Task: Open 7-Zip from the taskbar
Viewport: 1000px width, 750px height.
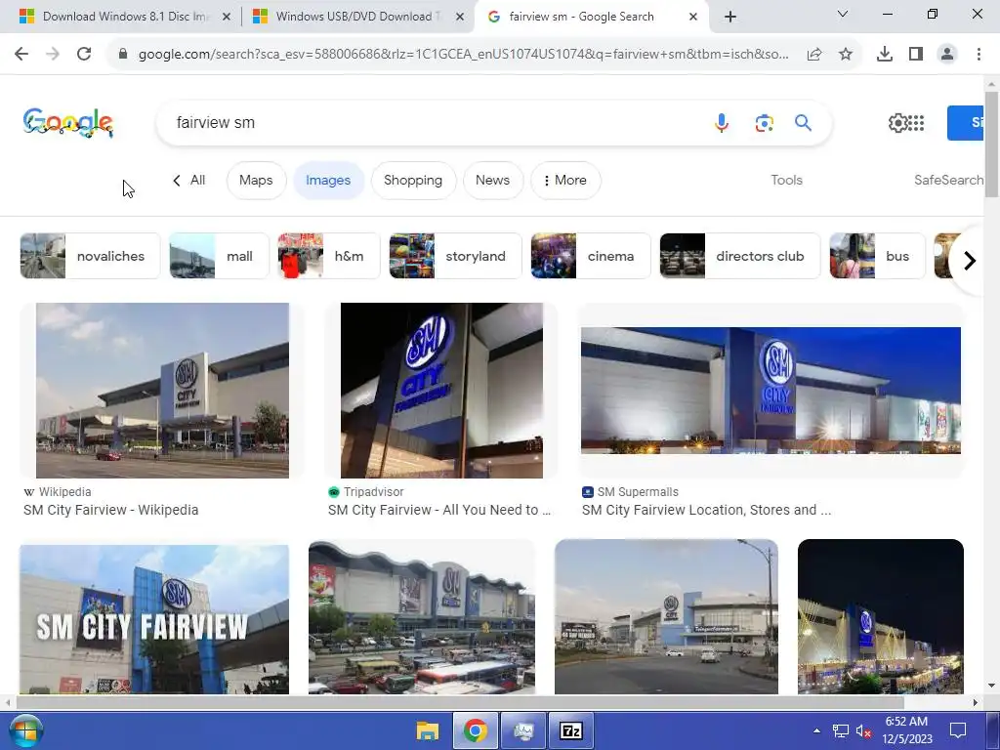Action: click(570, 730)
